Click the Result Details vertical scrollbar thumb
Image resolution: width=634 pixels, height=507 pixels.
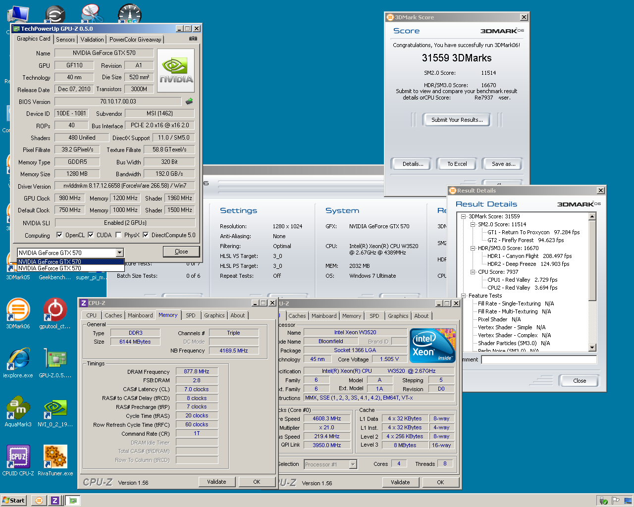(x=592, y=260)
